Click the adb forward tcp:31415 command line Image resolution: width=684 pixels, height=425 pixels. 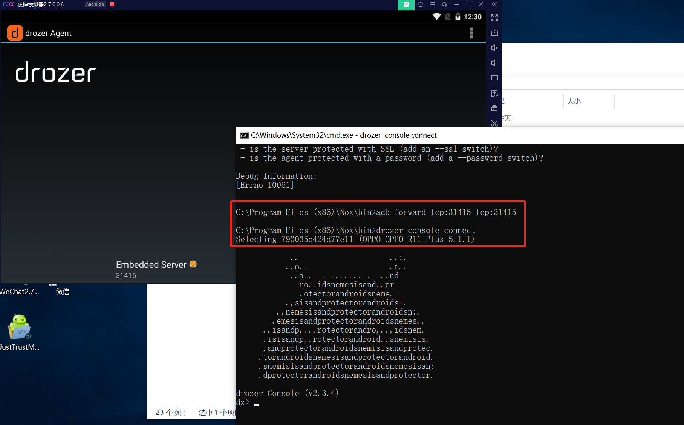[376, 212]
